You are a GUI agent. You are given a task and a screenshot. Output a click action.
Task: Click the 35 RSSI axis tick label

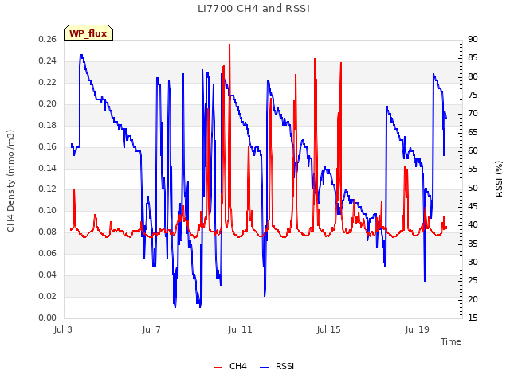click(x=473, y=244)
